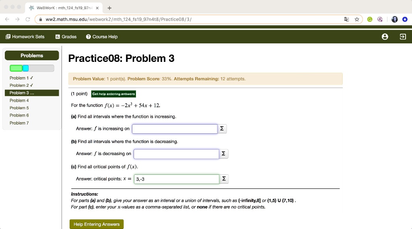Go to Problem 2
The image size is (412, 229).
pos(21,85)
